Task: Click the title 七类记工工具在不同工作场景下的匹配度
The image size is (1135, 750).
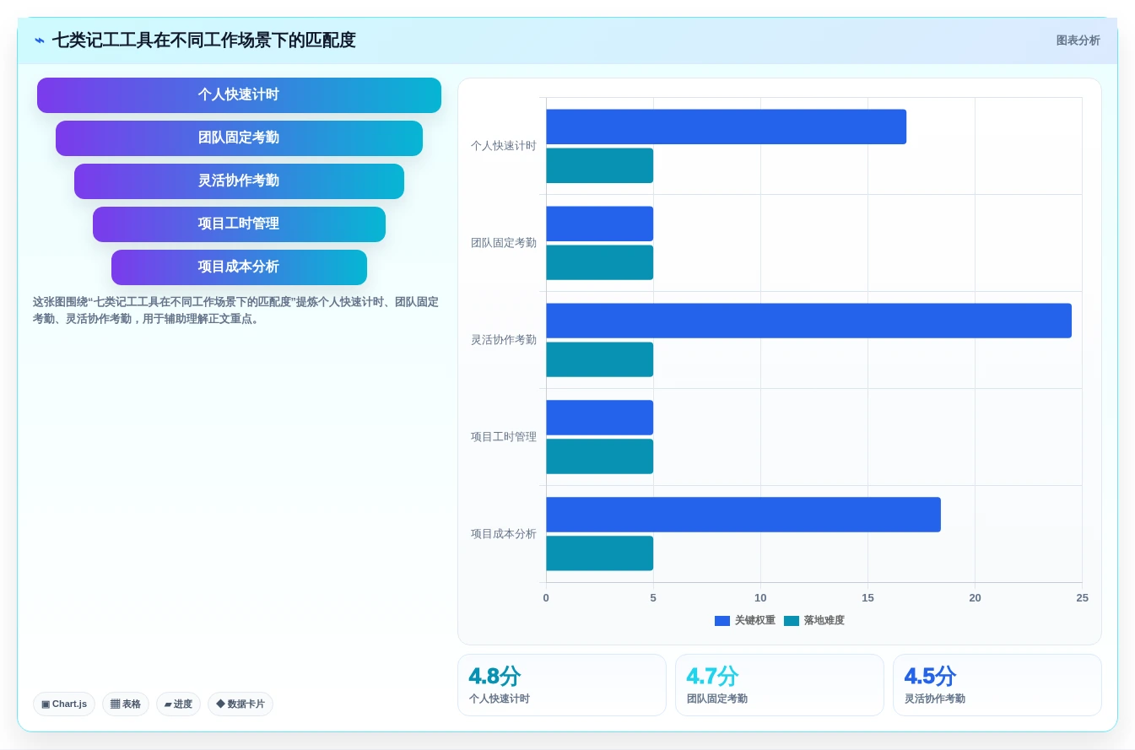Action: coord(204,40)
